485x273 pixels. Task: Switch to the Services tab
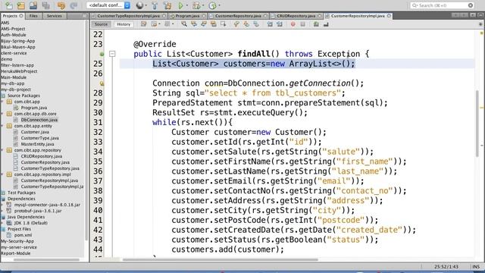[x=54, y=16]
